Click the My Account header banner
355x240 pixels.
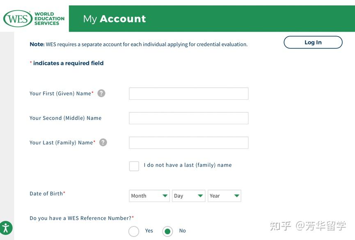(x=113, y=18)
